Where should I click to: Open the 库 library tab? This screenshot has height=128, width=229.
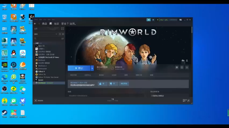(x=51, y=24)
